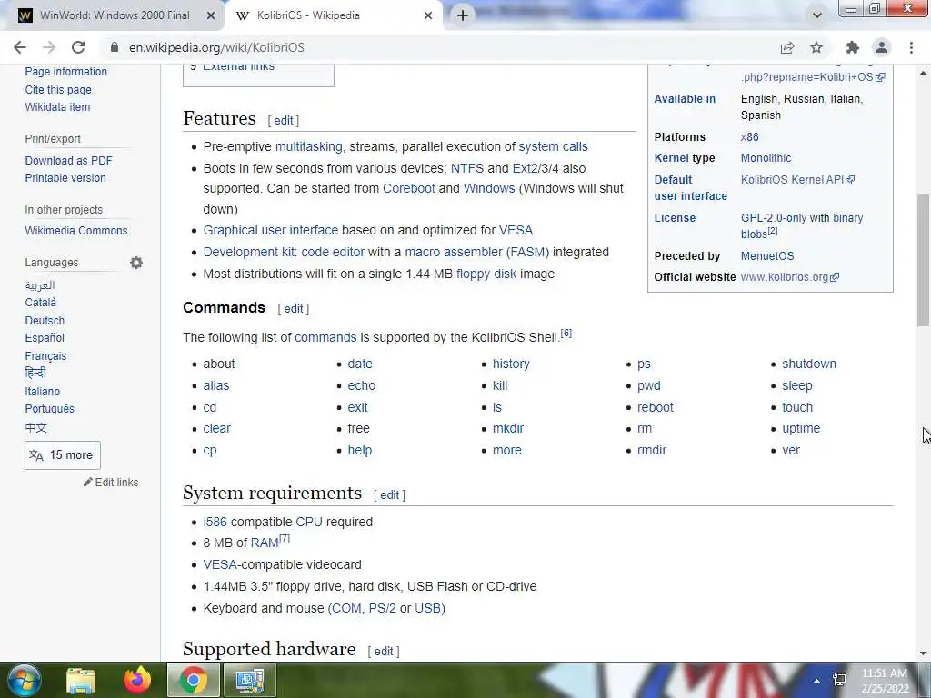Viewport: 931px width, 698px height.
Task: Close the KolibriOS Wikipedia tab
Action: (428, 15)
